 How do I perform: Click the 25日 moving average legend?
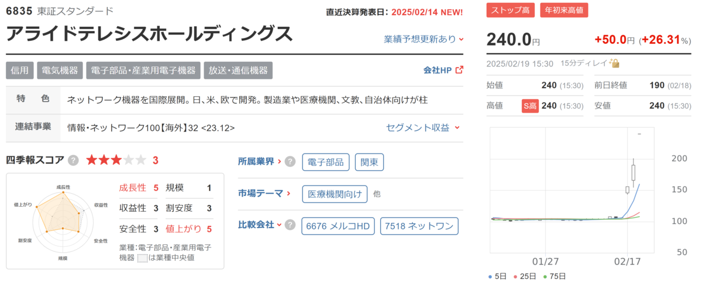525,276
